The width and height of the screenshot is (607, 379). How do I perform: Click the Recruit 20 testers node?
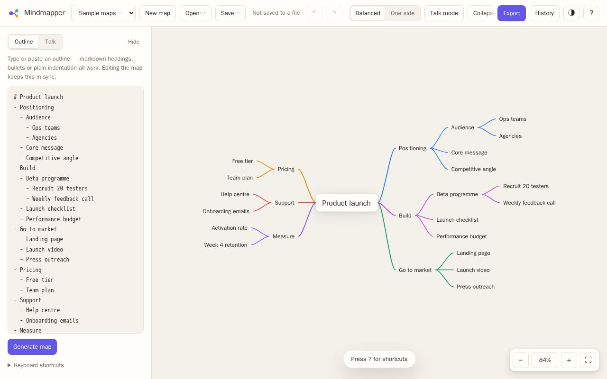point(526,186)
